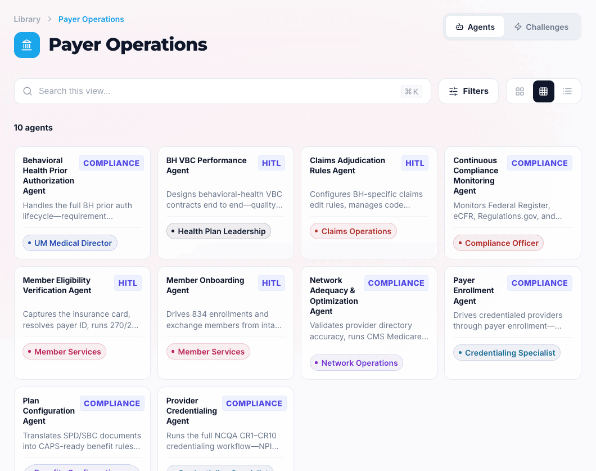Click 'Runs the full NCQA CR1–CR10' description
Image resolution: width=596 pixels, height=471 pixels.
pyautogui.click(x=222, y=441)
